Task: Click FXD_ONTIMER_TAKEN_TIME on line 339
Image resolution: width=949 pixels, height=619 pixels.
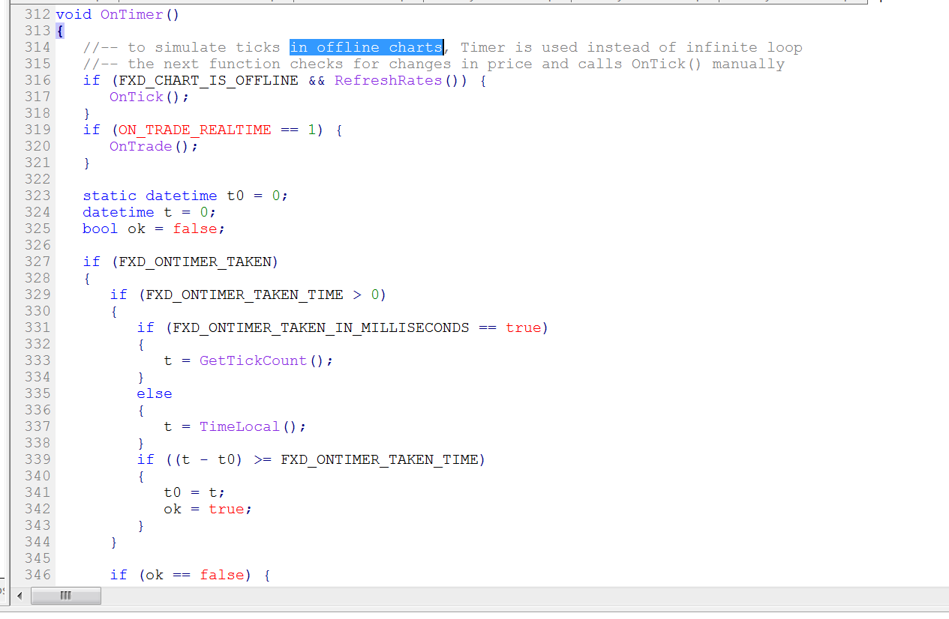Action: (380, 459)
